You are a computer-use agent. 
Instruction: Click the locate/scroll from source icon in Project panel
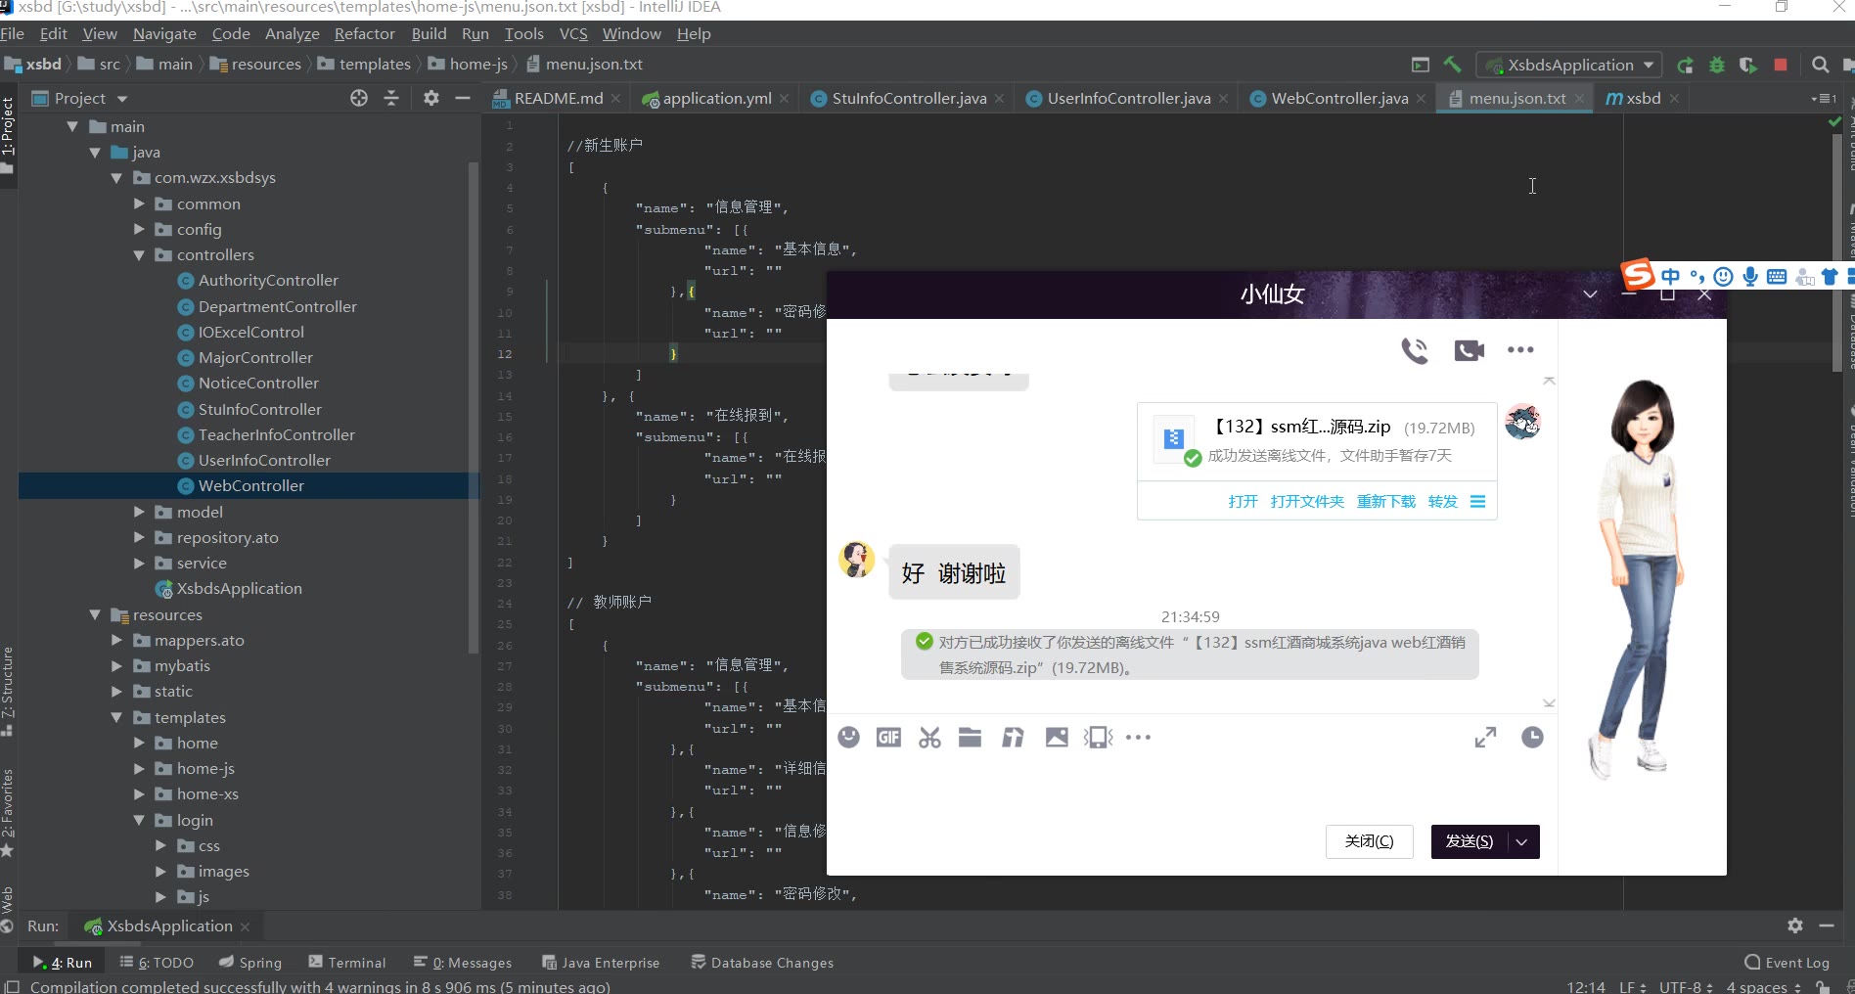pos(359,98)
